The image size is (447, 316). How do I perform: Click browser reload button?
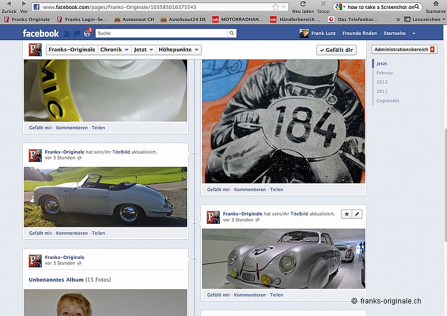tap(303, 4)
